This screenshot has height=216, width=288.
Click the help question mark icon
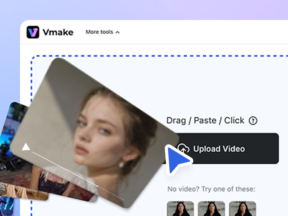tap(253, 121)
